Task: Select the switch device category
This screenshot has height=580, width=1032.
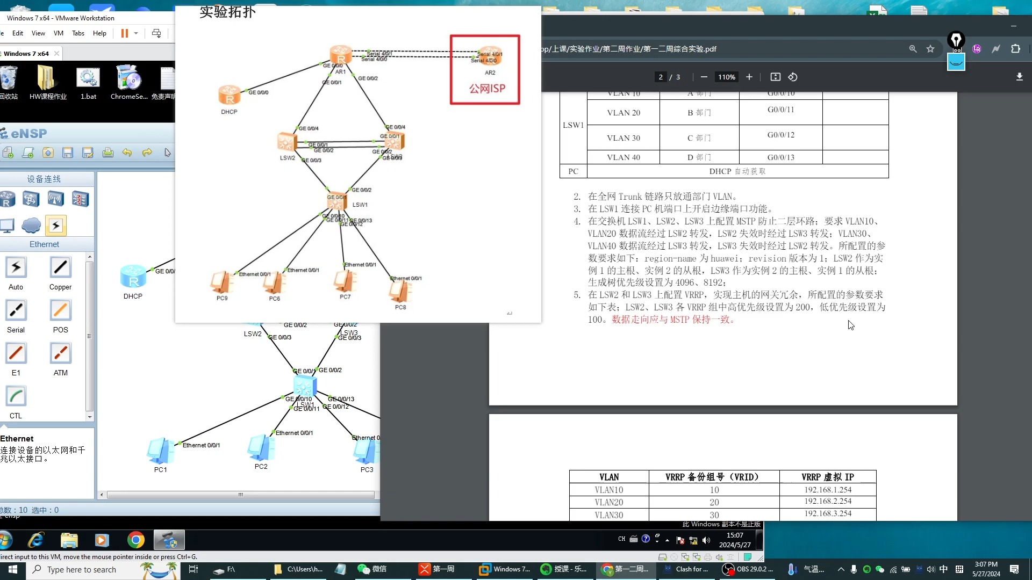Action: click(31, 199)
